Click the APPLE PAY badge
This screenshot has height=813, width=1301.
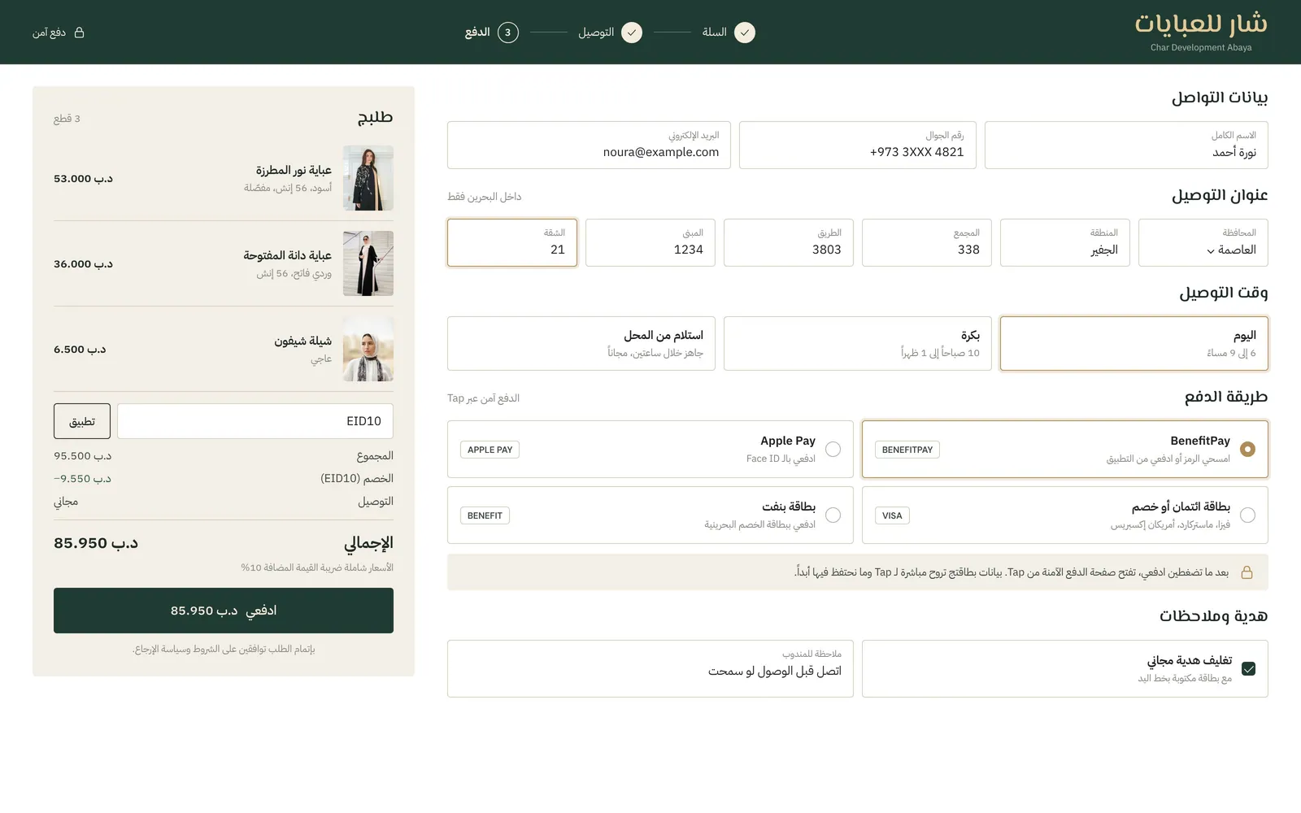click(x=490, y=450)
